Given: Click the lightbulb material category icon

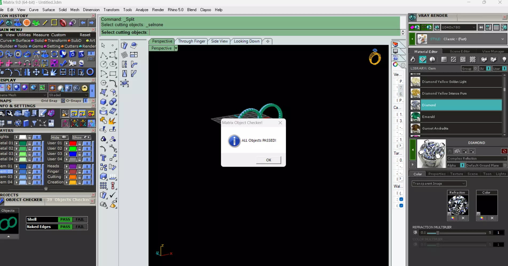Looking at the screenshot, I should click(504, 59).
